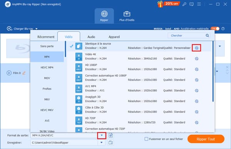Image resolution: width=231 pixels, height=149 pixels.
Task: Open the feedback chat bubble icon
Action: pyautogui.click(x=191, y=4)
